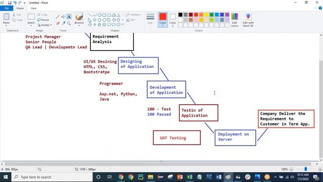Open Excel from the taskbar
Viewport: 323px width, 182px height.
coord(190,177)
